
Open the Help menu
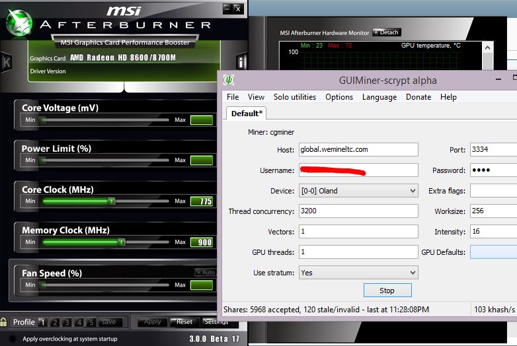point(448,97)
